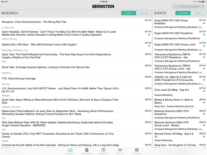Open Wkly Spec/Biotech Note 9/6/16
The width and height of the screenshot is (207, 155).
coord(76,125)
